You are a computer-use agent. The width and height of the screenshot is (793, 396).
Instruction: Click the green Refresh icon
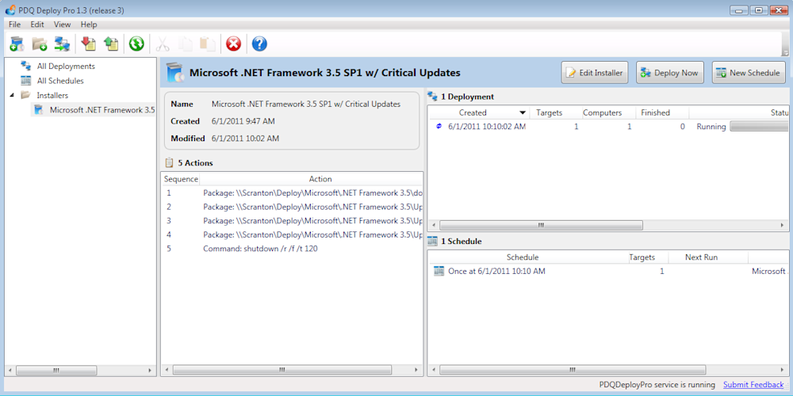pos(136,44)
